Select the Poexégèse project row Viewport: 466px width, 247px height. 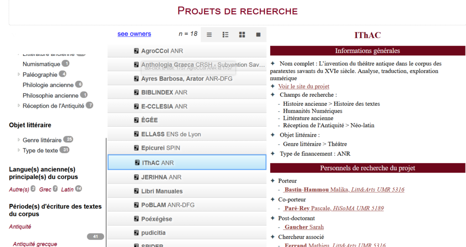(187, 219)
